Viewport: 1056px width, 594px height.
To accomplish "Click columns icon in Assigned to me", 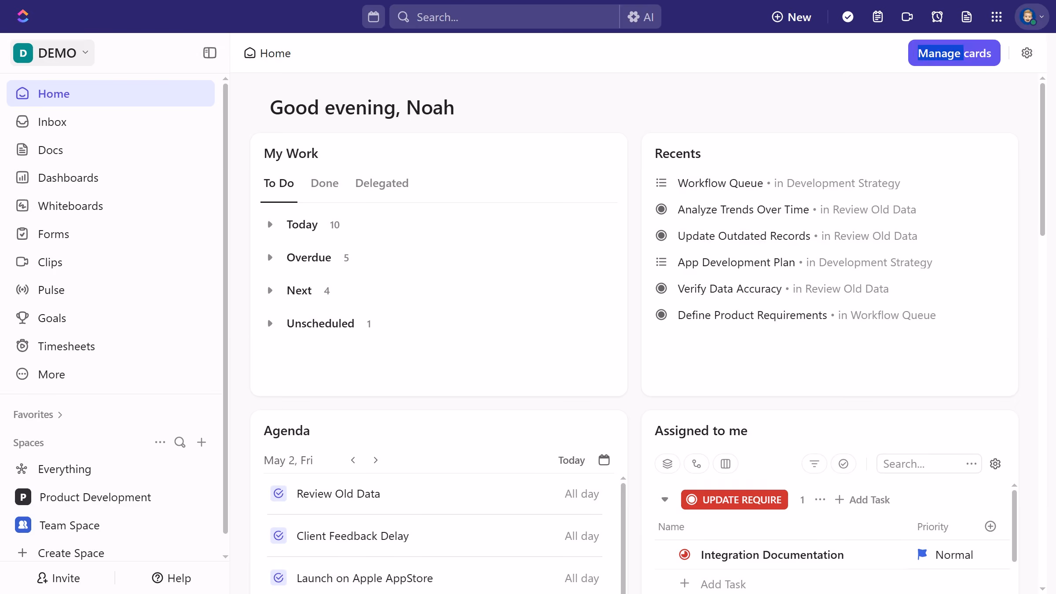I will pos(725,463).
